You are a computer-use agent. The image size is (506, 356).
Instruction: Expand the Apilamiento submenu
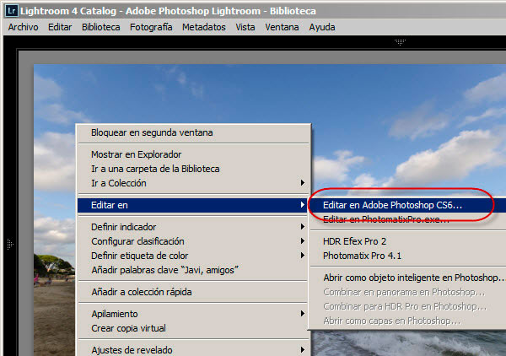pyautogui.click(x=194, y=314)
